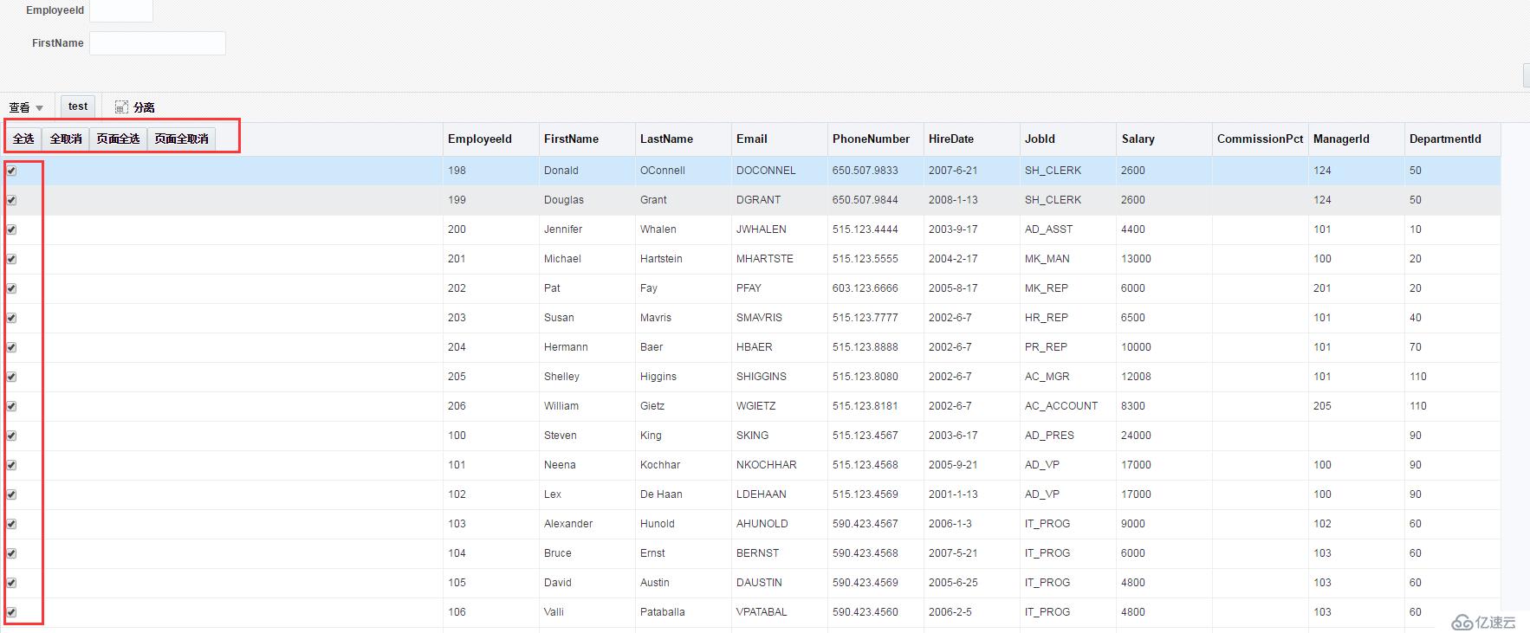Toggle the checkbox in Jennifer Whalen's row
1530x633 pixels.
click(x=11, y=229)
